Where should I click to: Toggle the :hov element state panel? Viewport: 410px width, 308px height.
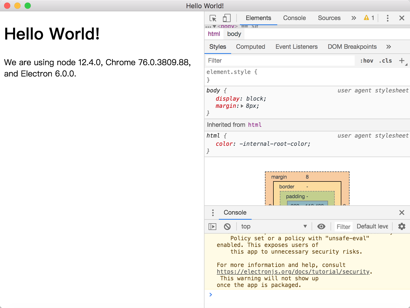[366, 61]
